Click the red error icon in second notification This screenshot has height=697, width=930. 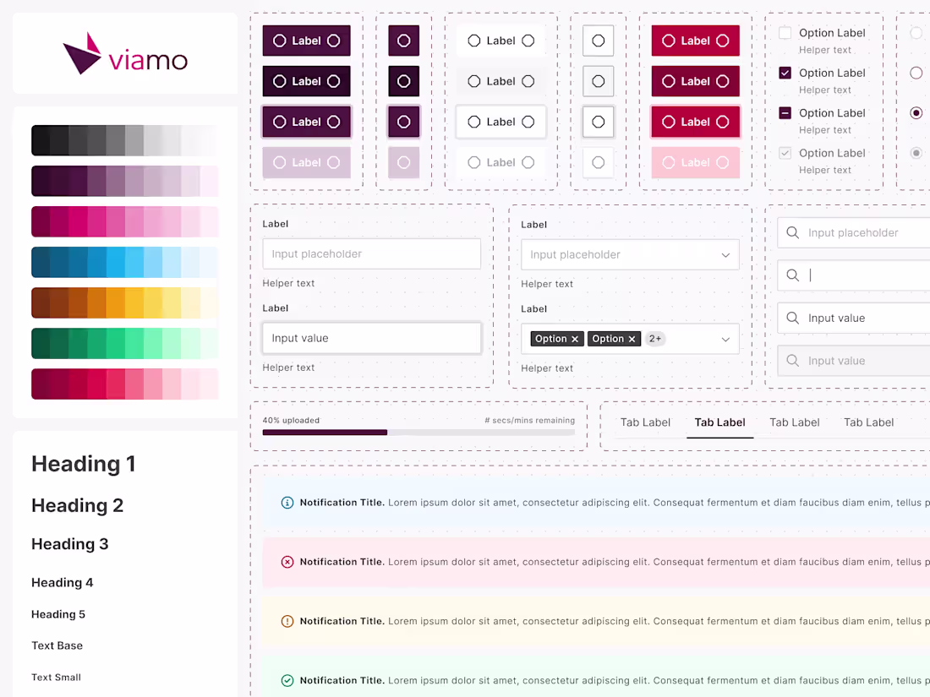(287, 561)
